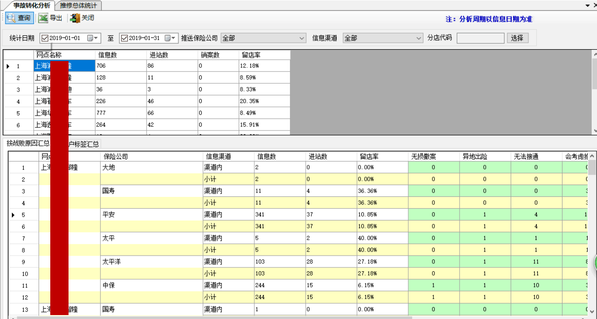This screenshot has width=597, height=319.
Task: Click the 选择 button next to 分店代码
Action: point(517,38)
